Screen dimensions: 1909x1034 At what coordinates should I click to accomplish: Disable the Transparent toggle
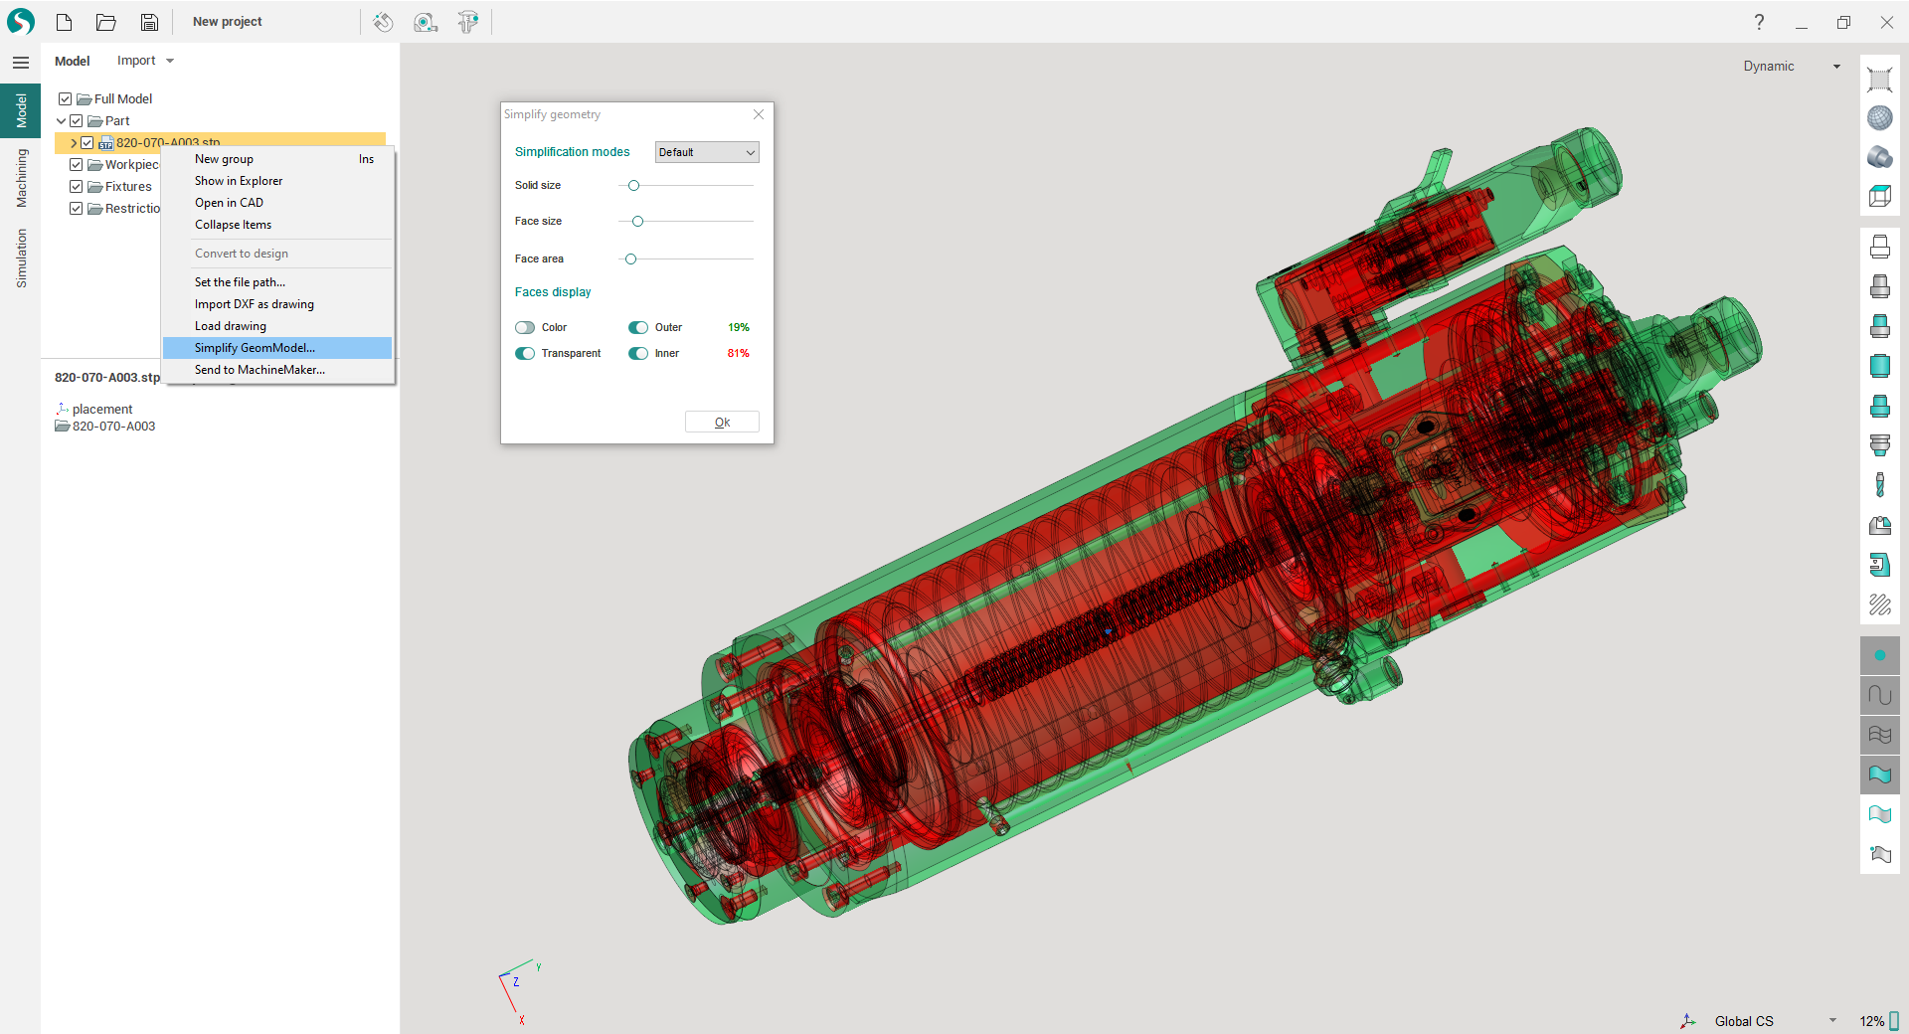tap(525, 353)
